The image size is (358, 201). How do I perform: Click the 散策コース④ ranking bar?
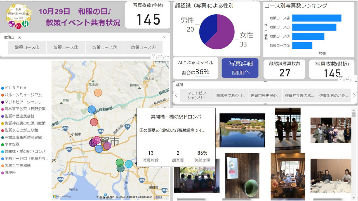pos(317,18)
